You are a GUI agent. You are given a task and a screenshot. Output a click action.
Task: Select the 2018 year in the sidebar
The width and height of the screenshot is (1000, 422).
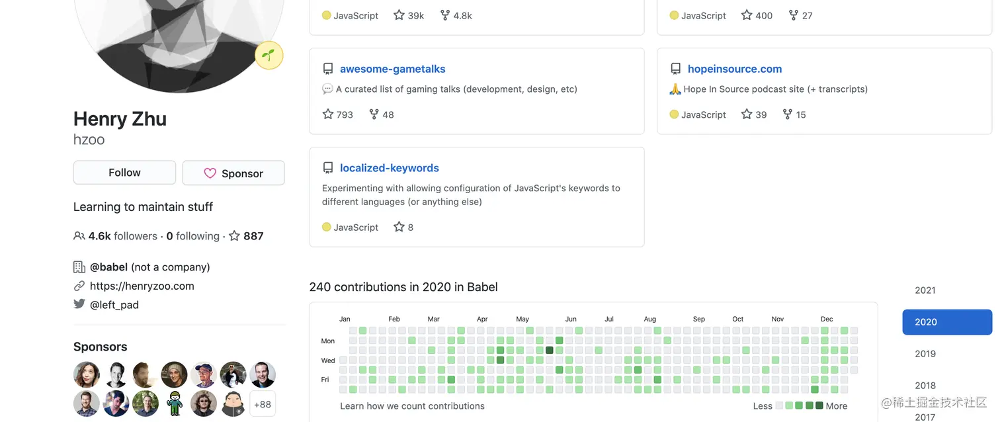point(925,386)
